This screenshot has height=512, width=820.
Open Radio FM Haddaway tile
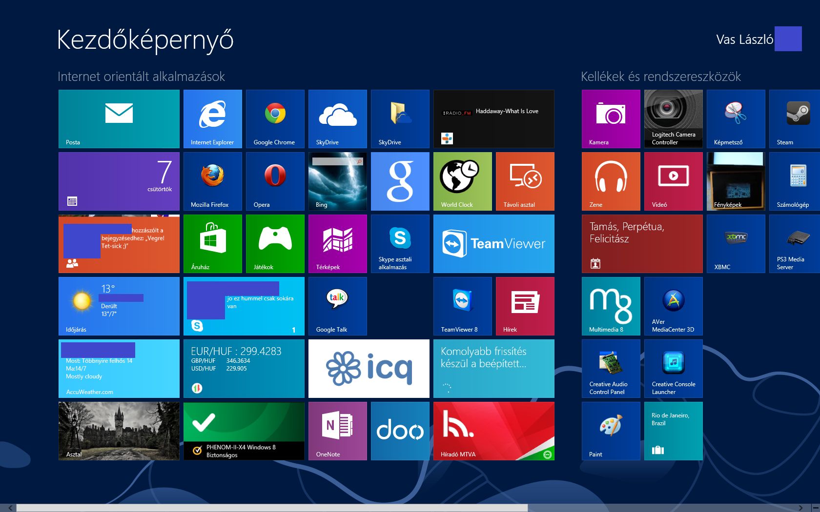pyautogui.click(x=494, y=119)
